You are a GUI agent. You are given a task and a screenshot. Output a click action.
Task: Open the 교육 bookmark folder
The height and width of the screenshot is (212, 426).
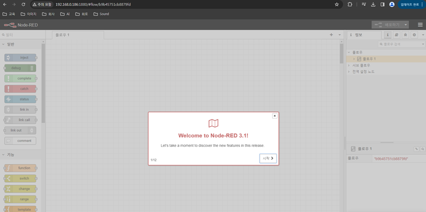(9, 14)
